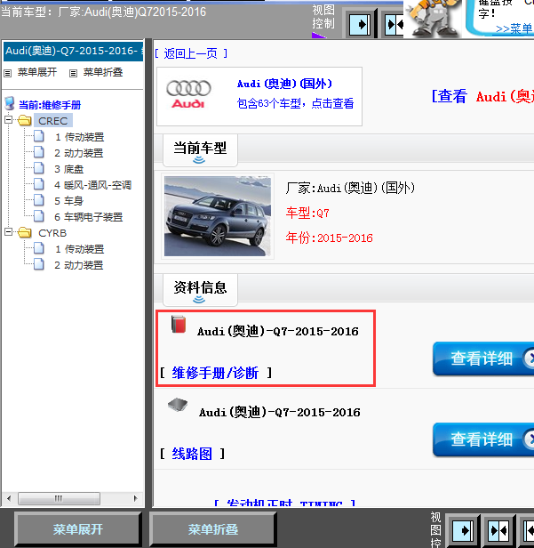534x548 pixels.
Task: Click 查看详细 button for 线路图
Action: [x=483, y=439]
